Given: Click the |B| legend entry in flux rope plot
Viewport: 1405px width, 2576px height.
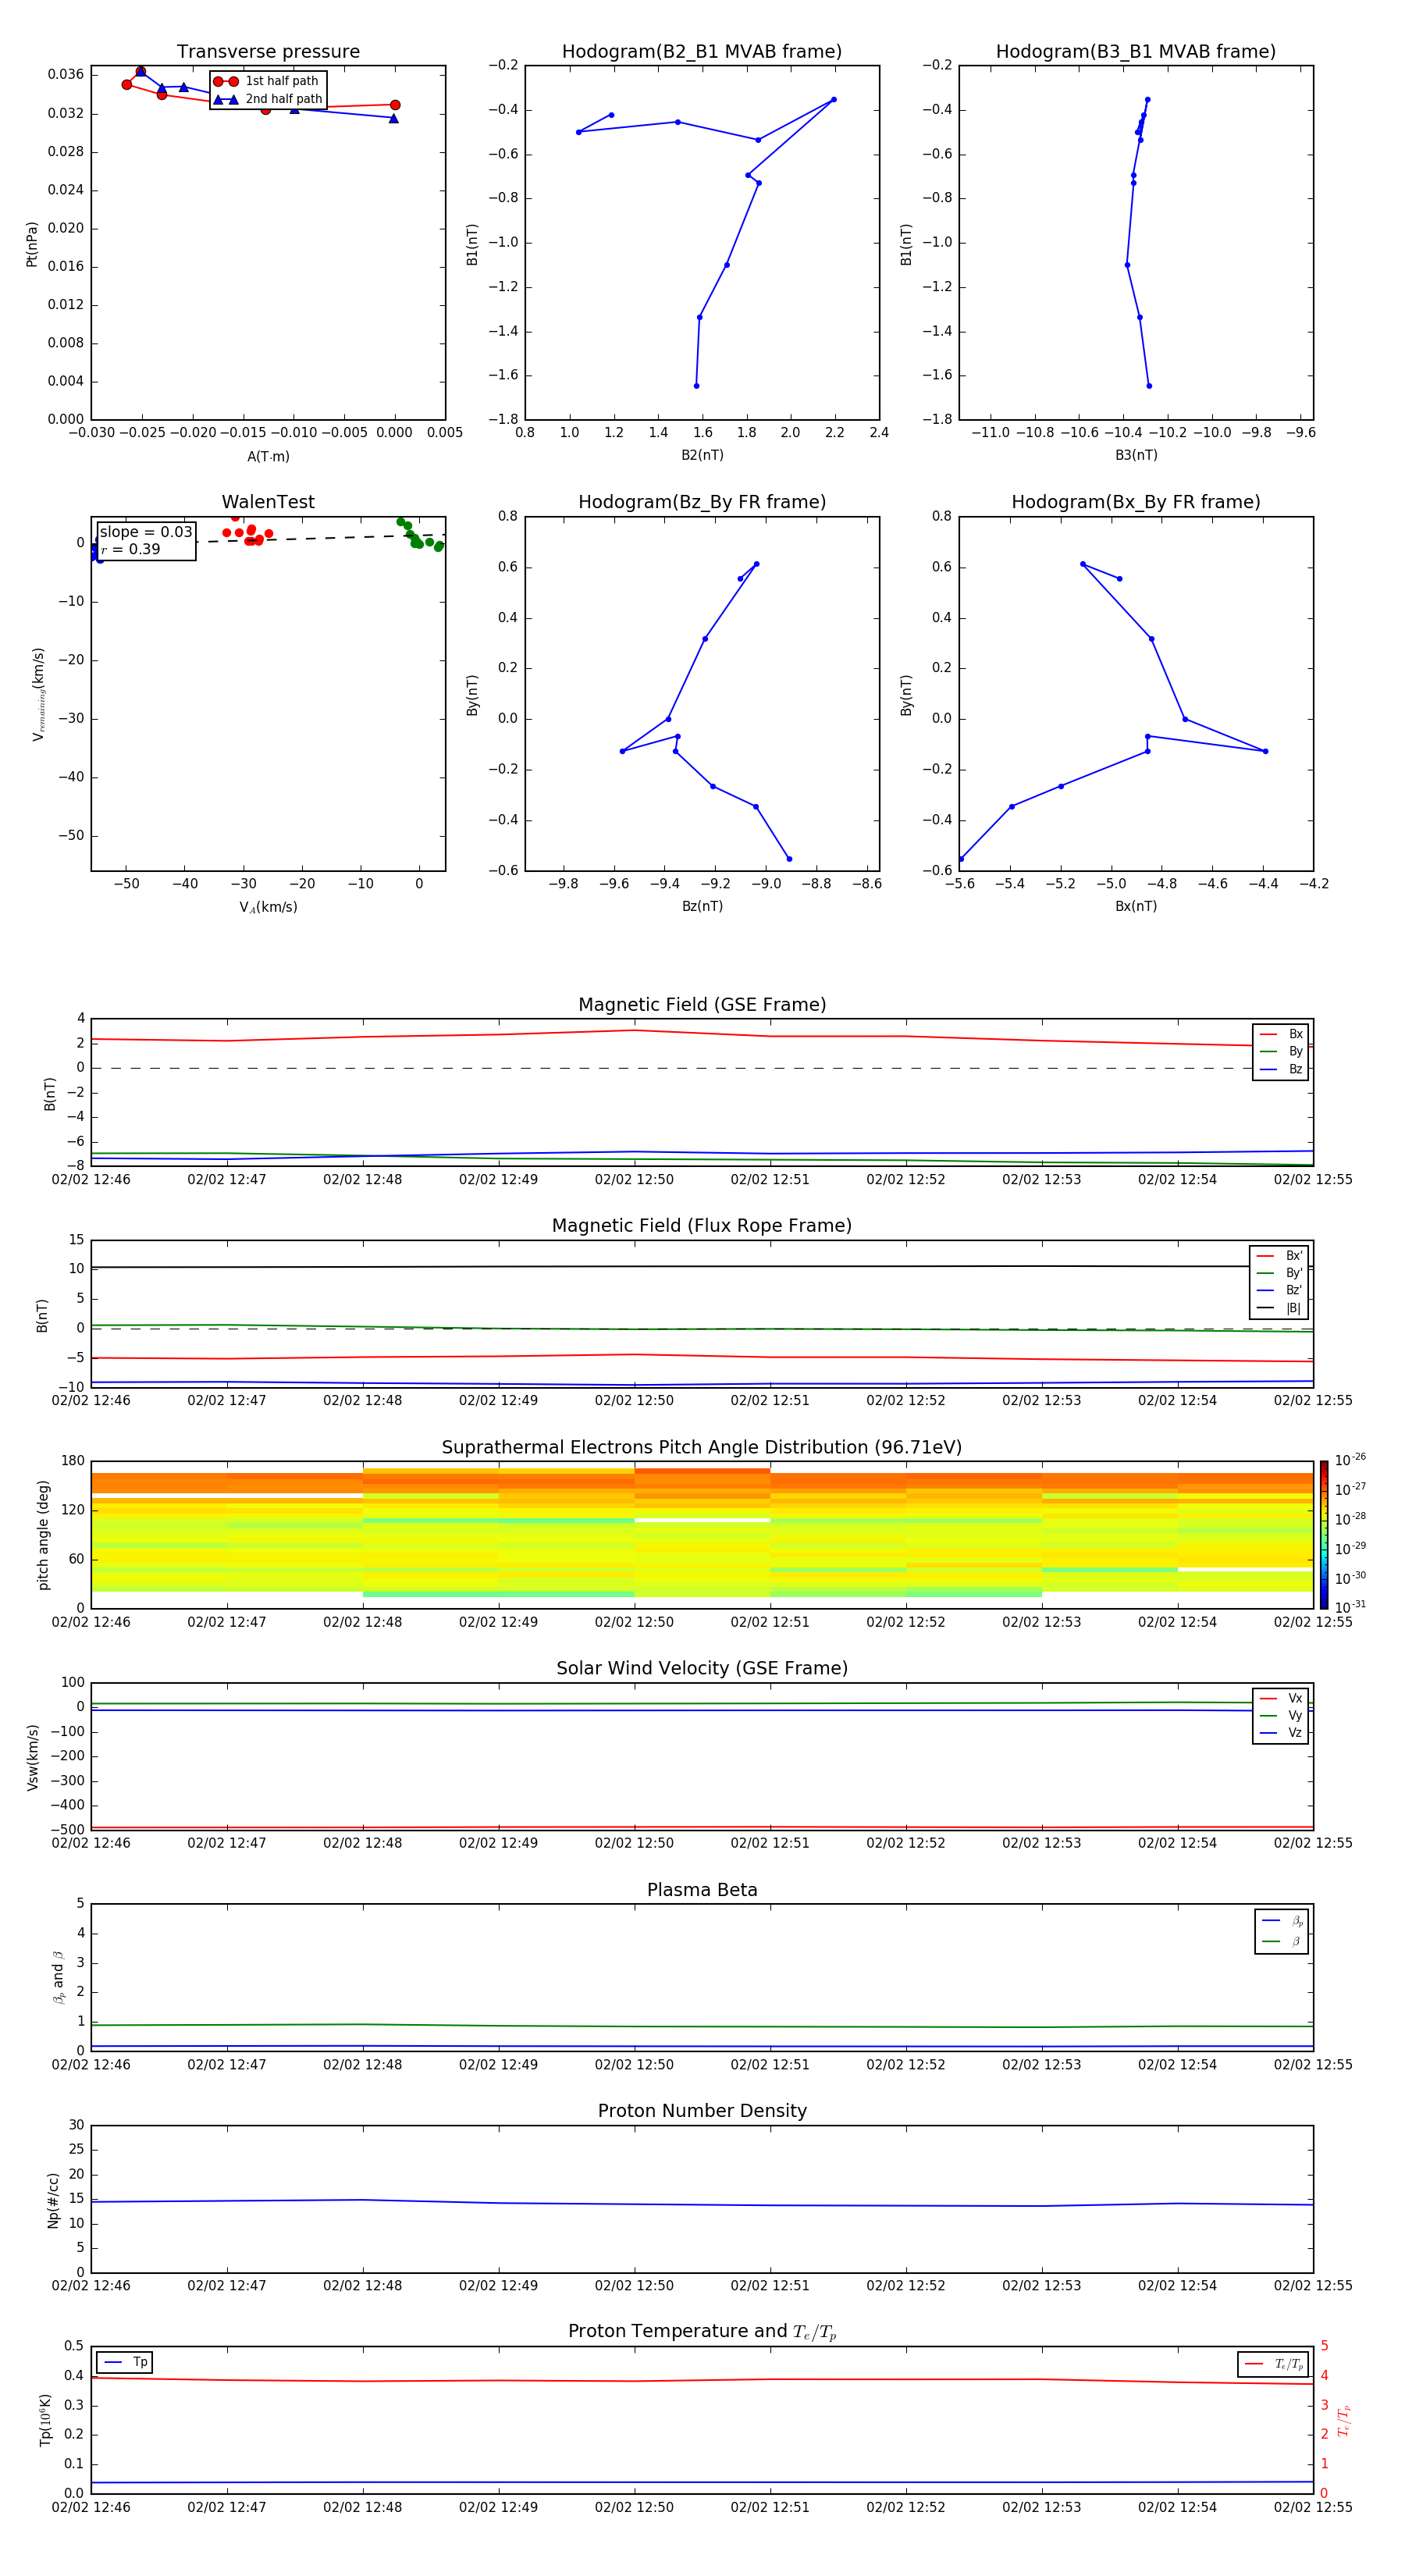Looking at the screenshot, I should pos(1280,1308).
